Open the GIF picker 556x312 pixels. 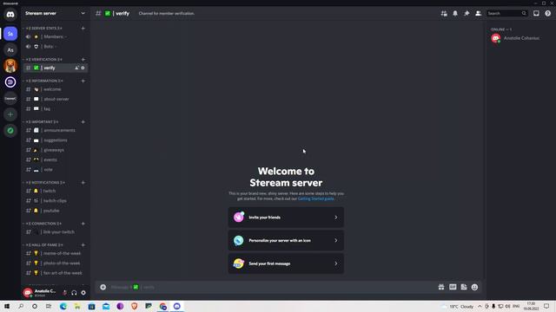[453, 287]
